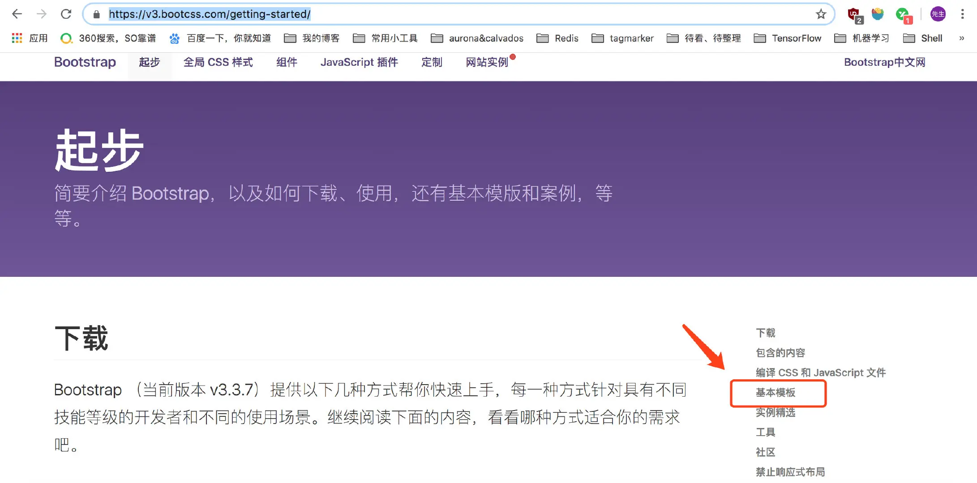
Task: Visit Bootstrap中文网 link
Action: [884, 62]
